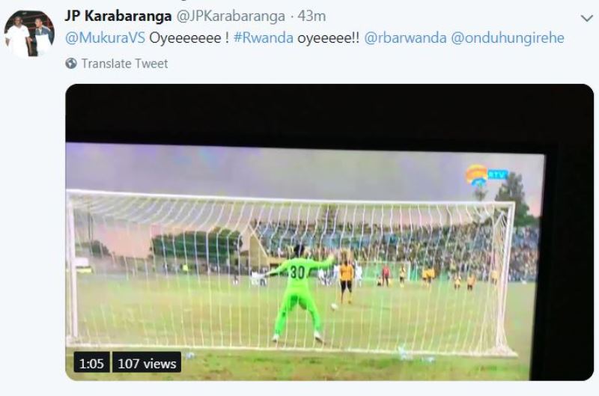This screenshot has height=396, width=599.
Task: Follow the #Rwanda hashtag
Action: pos(264,38)
